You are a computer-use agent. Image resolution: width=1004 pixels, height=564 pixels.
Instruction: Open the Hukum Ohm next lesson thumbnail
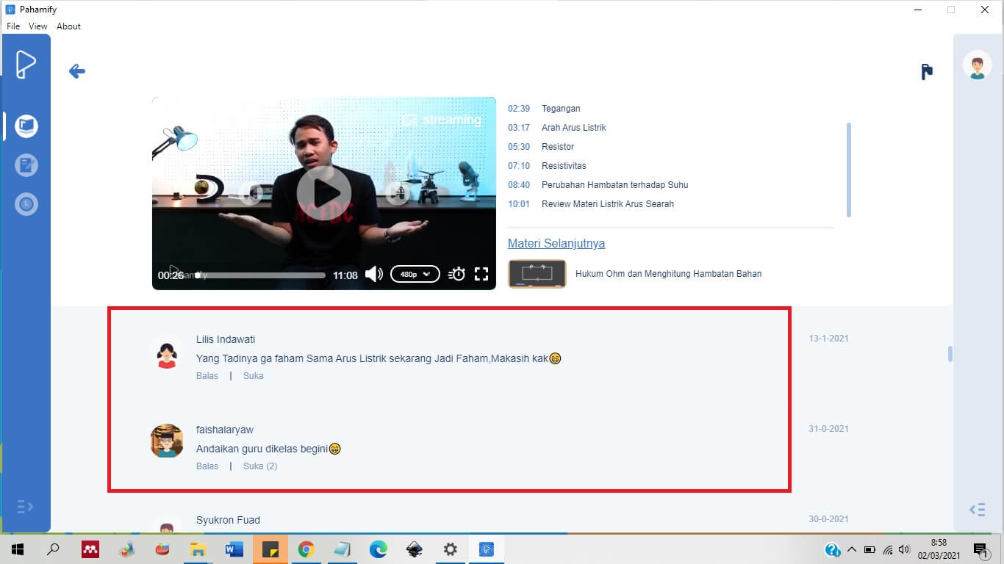(537, 274)
